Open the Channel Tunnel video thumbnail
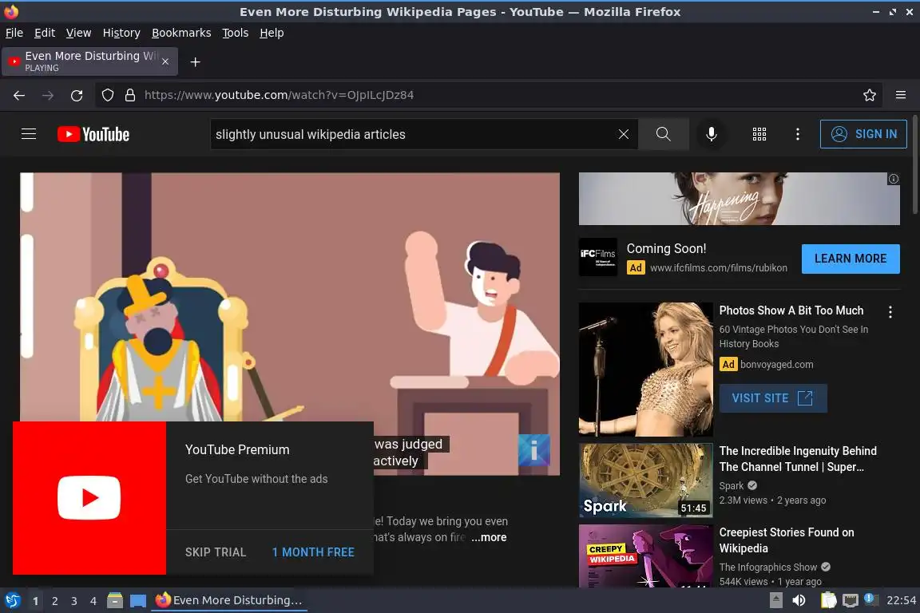 click(645, 481)
